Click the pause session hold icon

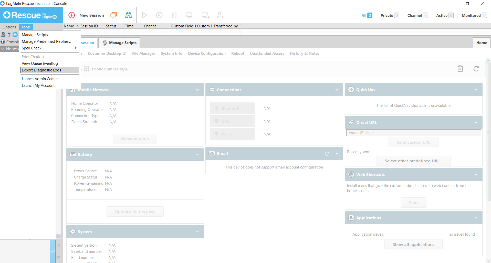(174, 15)
